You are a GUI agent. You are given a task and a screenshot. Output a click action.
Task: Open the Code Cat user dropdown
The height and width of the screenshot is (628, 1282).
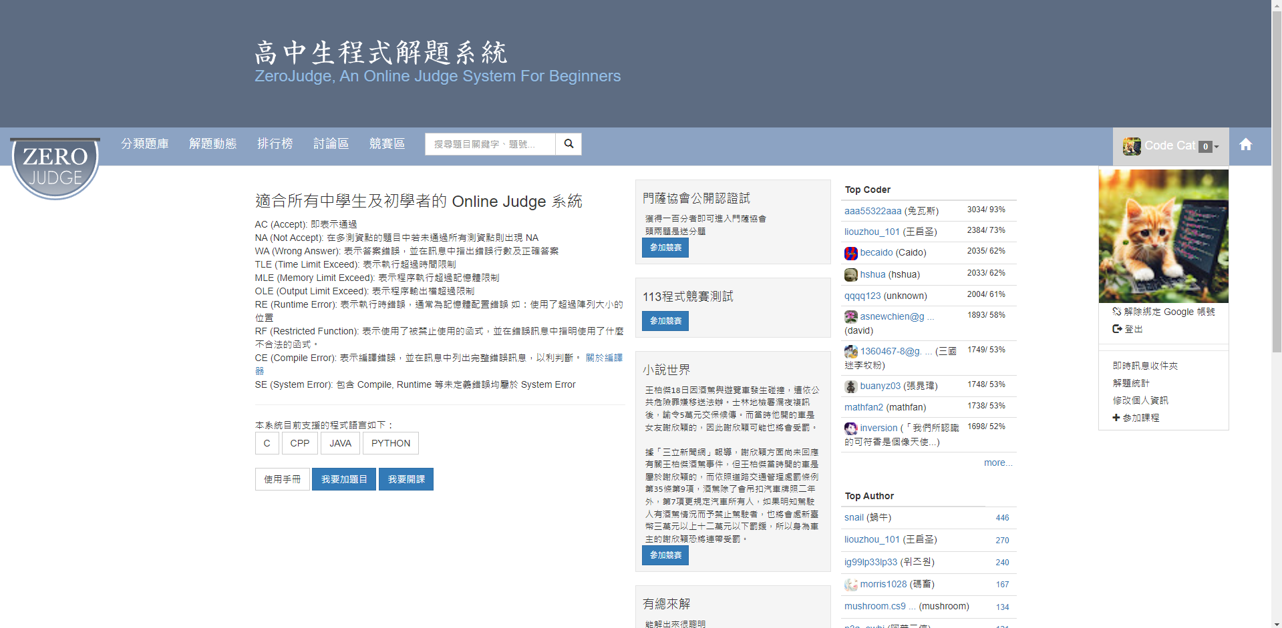tap(1170, 146)
